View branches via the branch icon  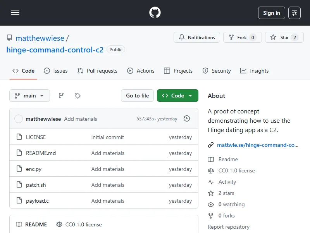click(x=61, y=96)
